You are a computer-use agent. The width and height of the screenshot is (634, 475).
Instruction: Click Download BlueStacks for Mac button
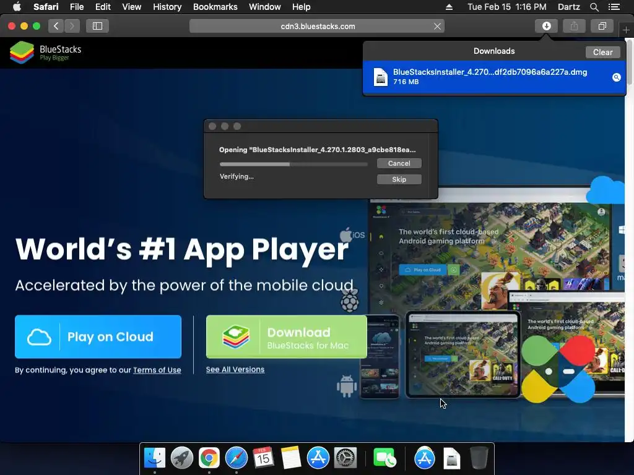tap(286, 337)
